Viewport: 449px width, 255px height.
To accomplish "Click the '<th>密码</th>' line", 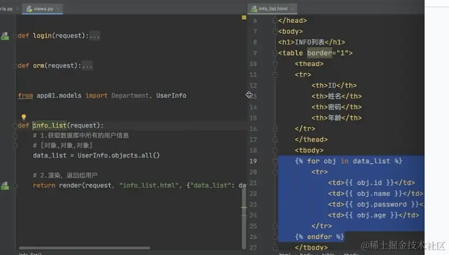I will click(x=336, y=107).
